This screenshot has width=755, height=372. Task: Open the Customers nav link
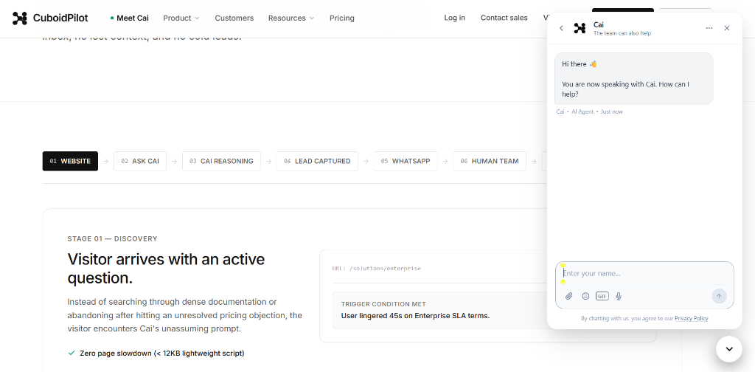234,18
